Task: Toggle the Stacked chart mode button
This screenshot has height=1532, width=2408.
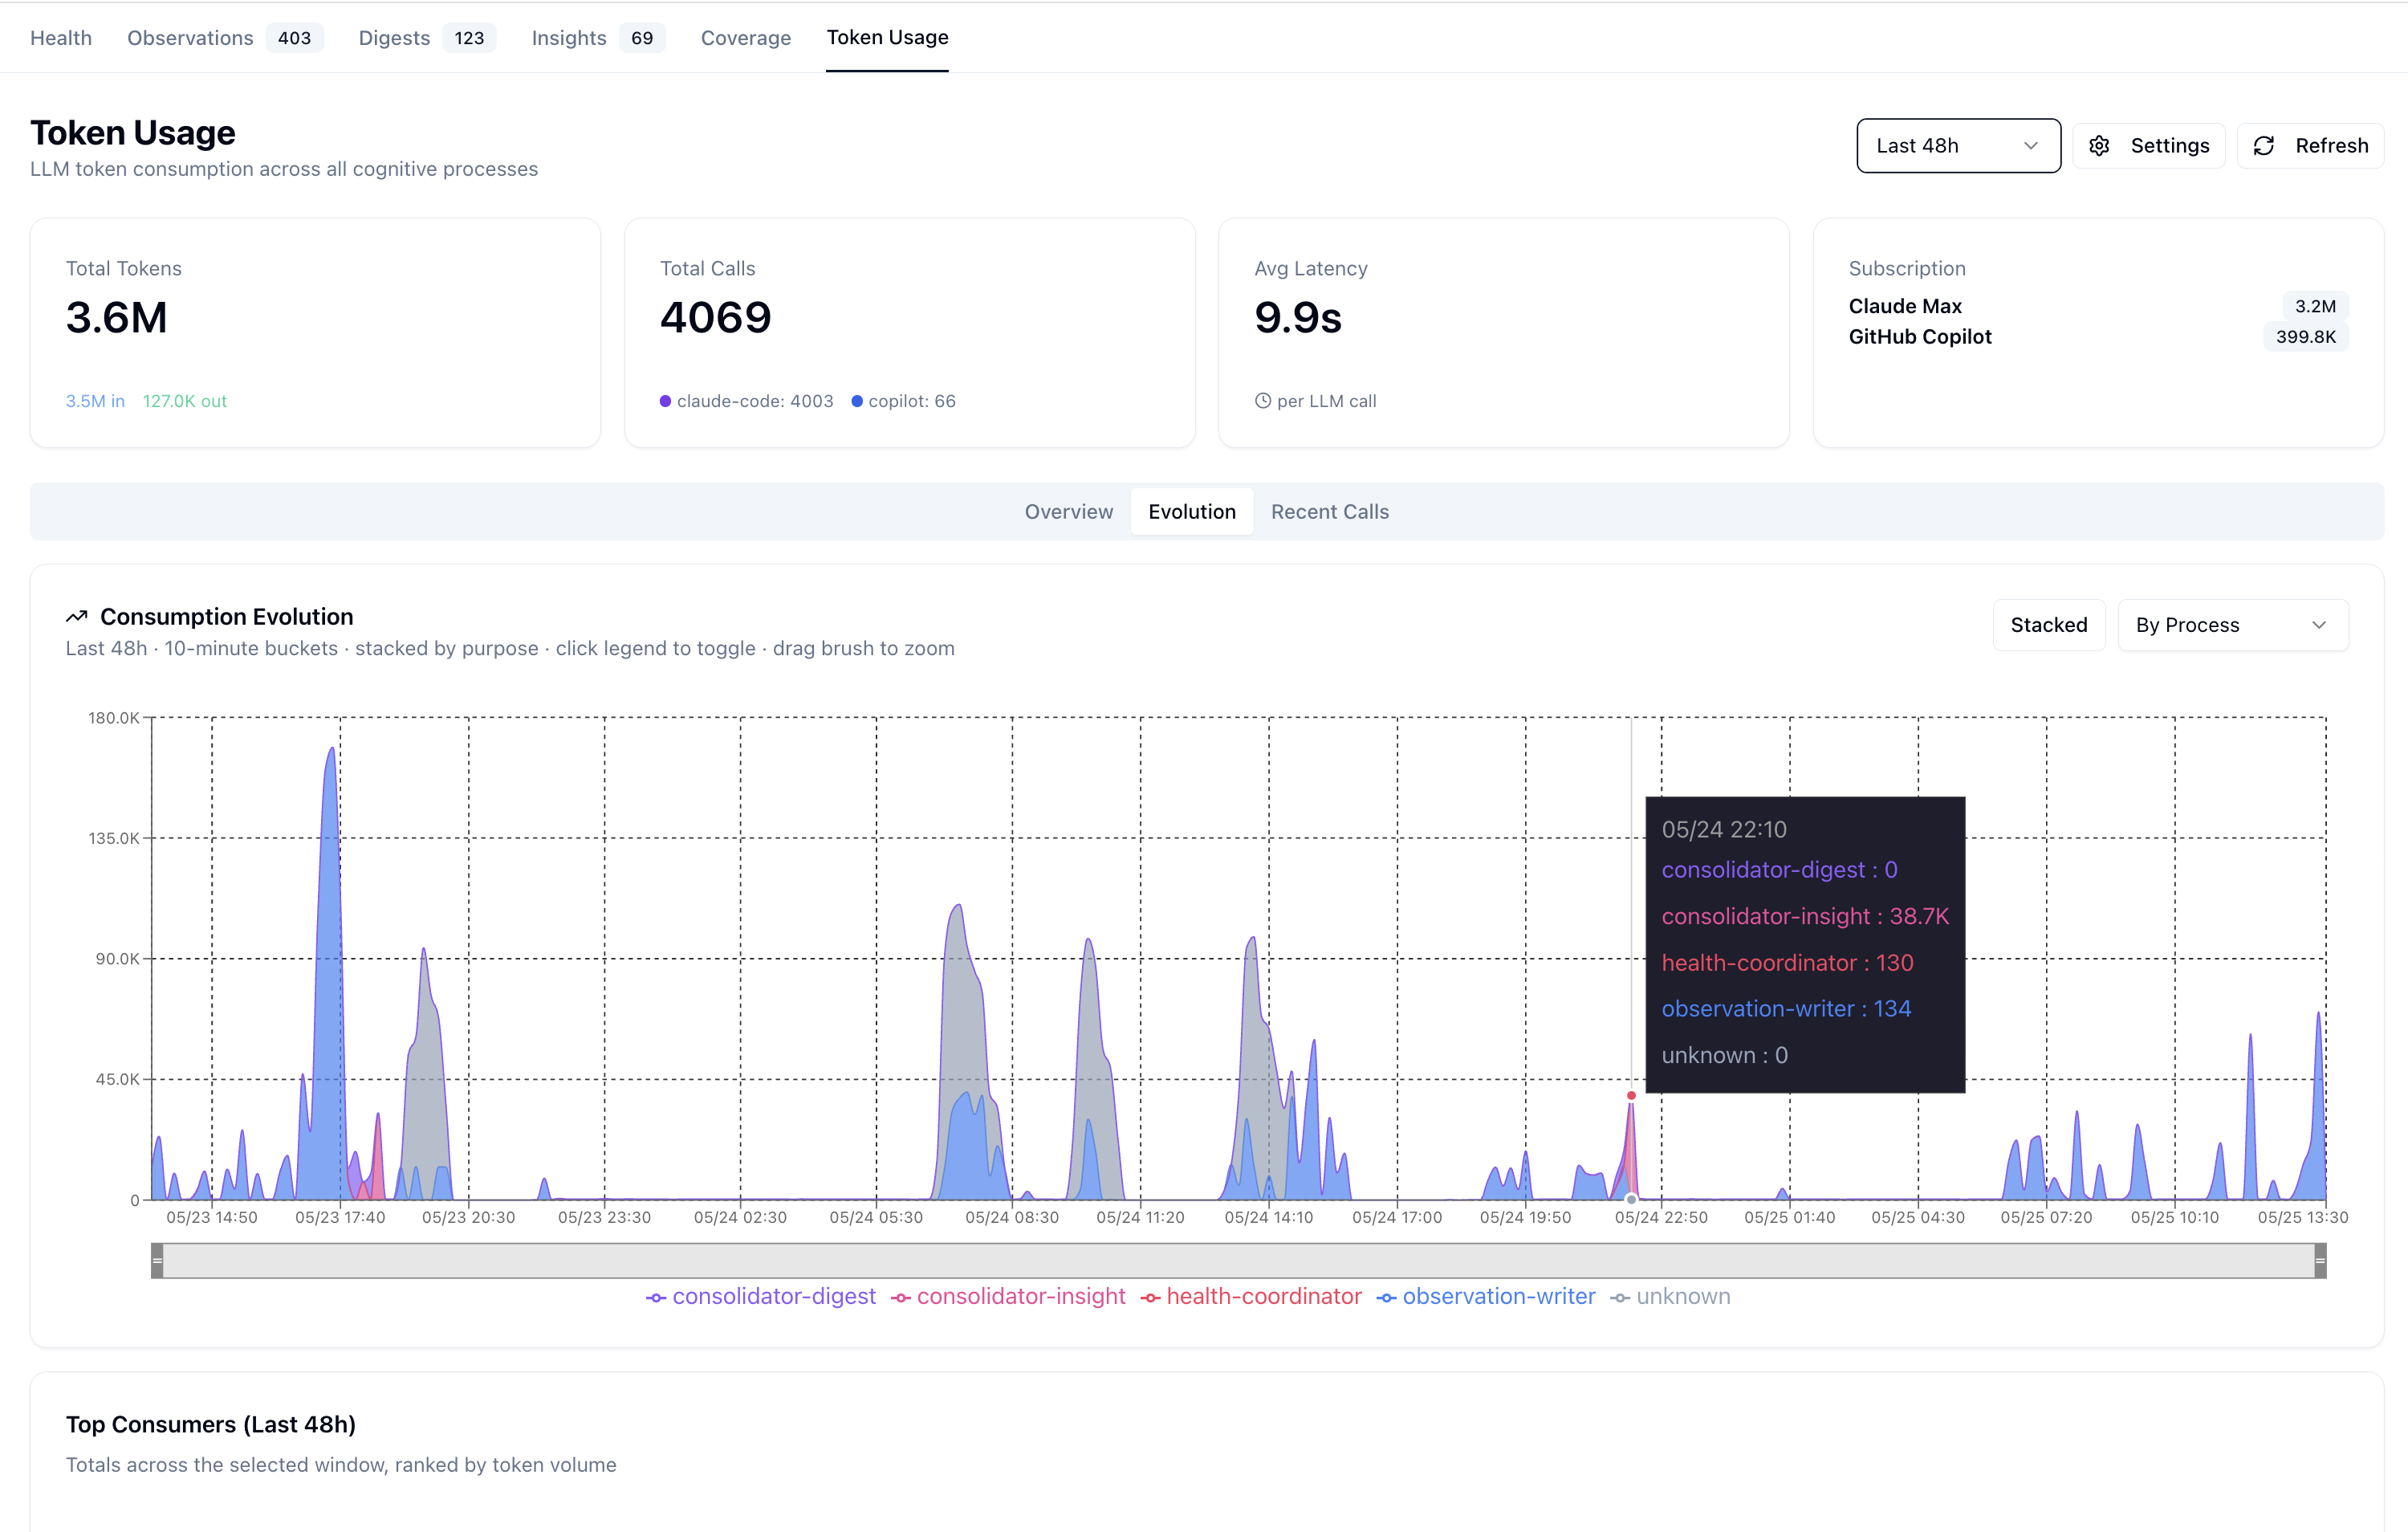Action: click(x=2049, y=625)
